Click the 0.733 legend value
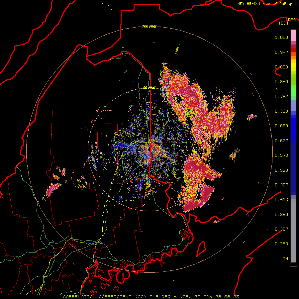Image resolution: width=299 pixels, height=299 pixels. pyautogui.click(x=281, y=111)
